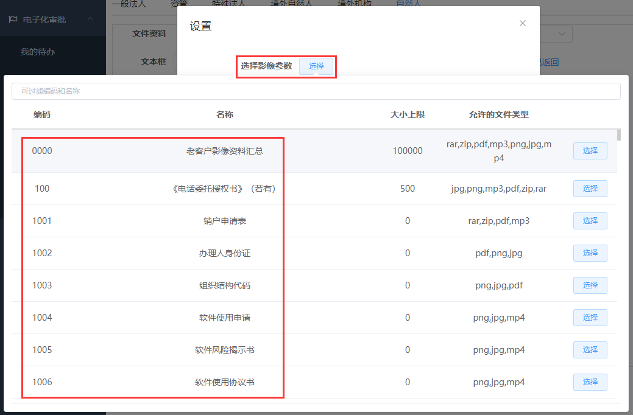Click the 组织结构代码 name cell
Image resolution: width=633 pixels, height=415 pixels.
pos(224,285)
